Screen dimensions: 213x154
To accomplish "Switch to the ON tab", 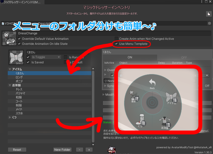I will tap(130, 57).
